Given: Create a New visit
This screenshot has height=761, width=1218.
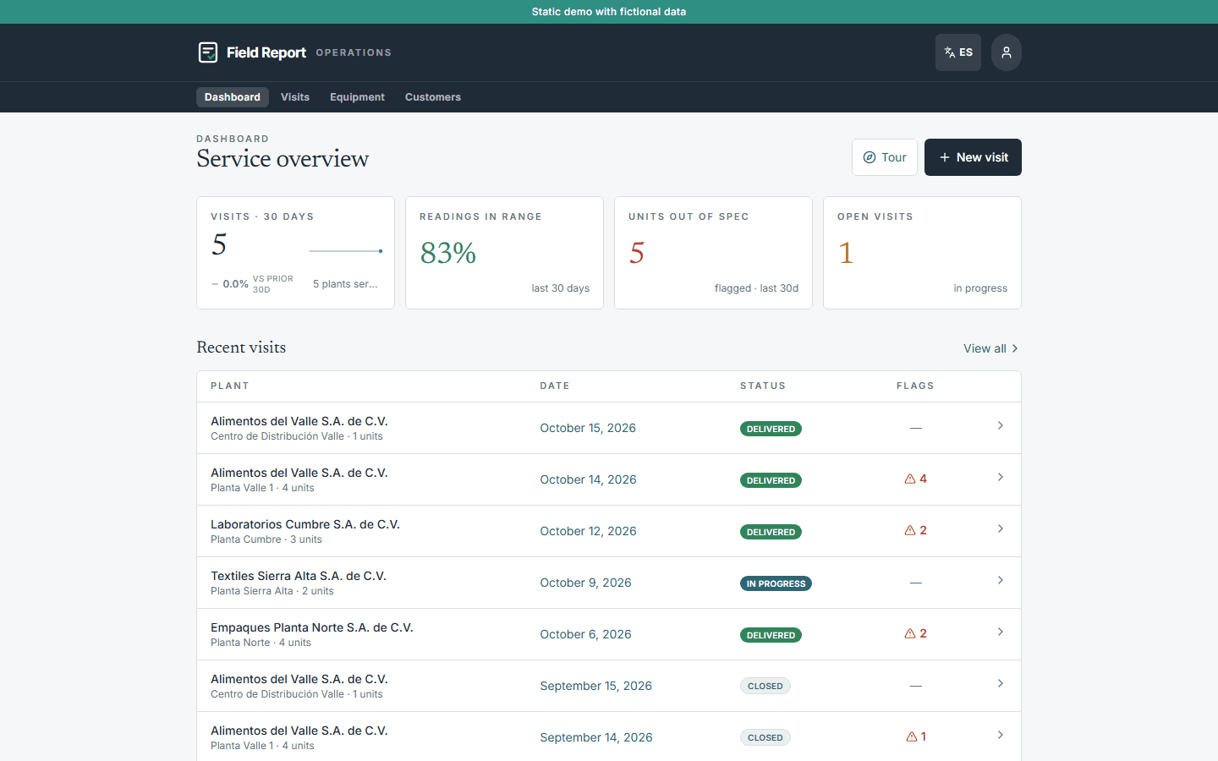Looking at the screenshot, I should [x=973, y=157].
